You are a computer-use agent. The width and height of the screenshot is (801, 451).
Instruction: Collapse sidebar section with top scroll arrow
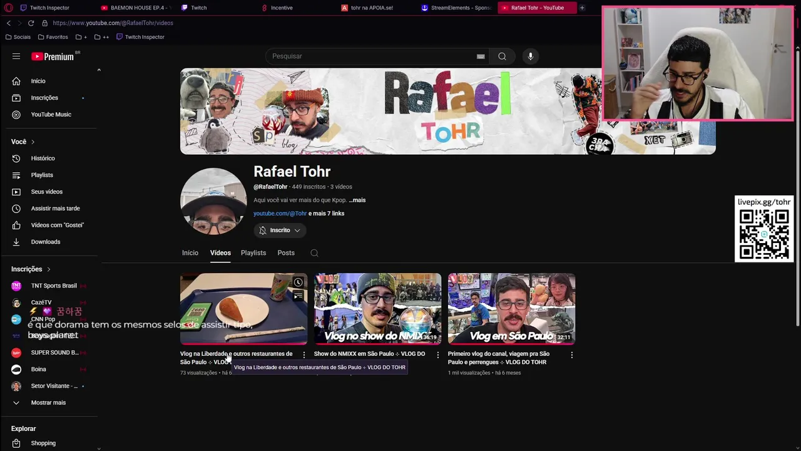tap(99, 70)
